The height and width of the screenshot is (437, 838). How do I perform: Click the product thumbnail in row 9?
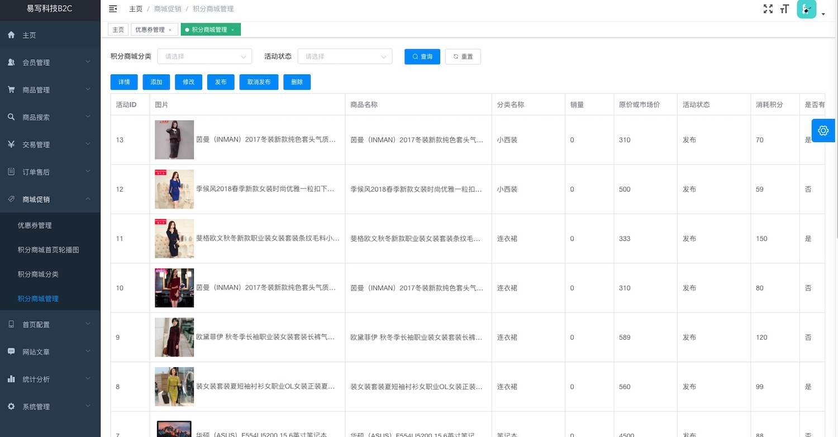[174, 338]
